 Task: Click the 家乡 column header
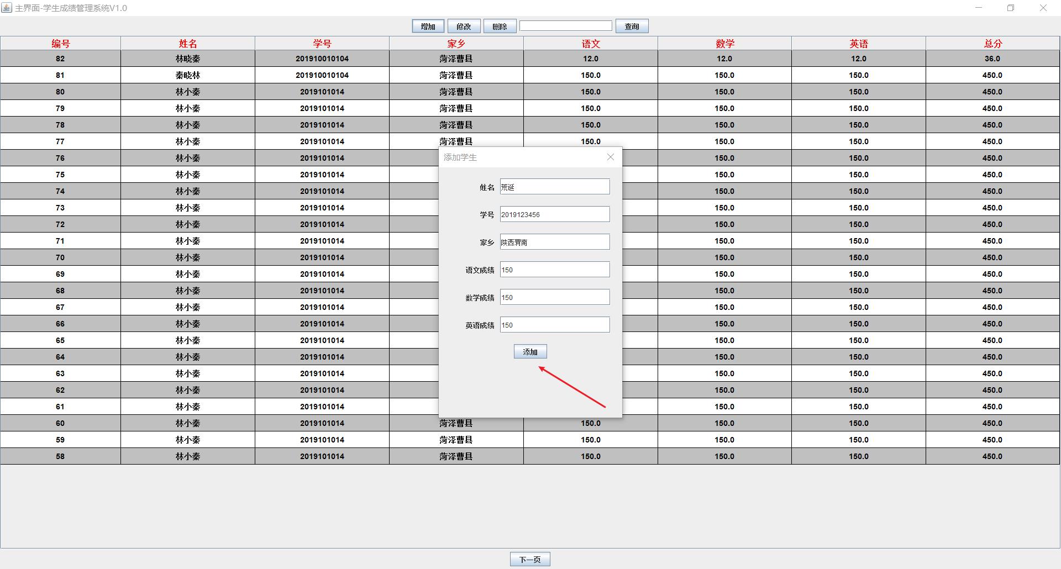point(456,44)
